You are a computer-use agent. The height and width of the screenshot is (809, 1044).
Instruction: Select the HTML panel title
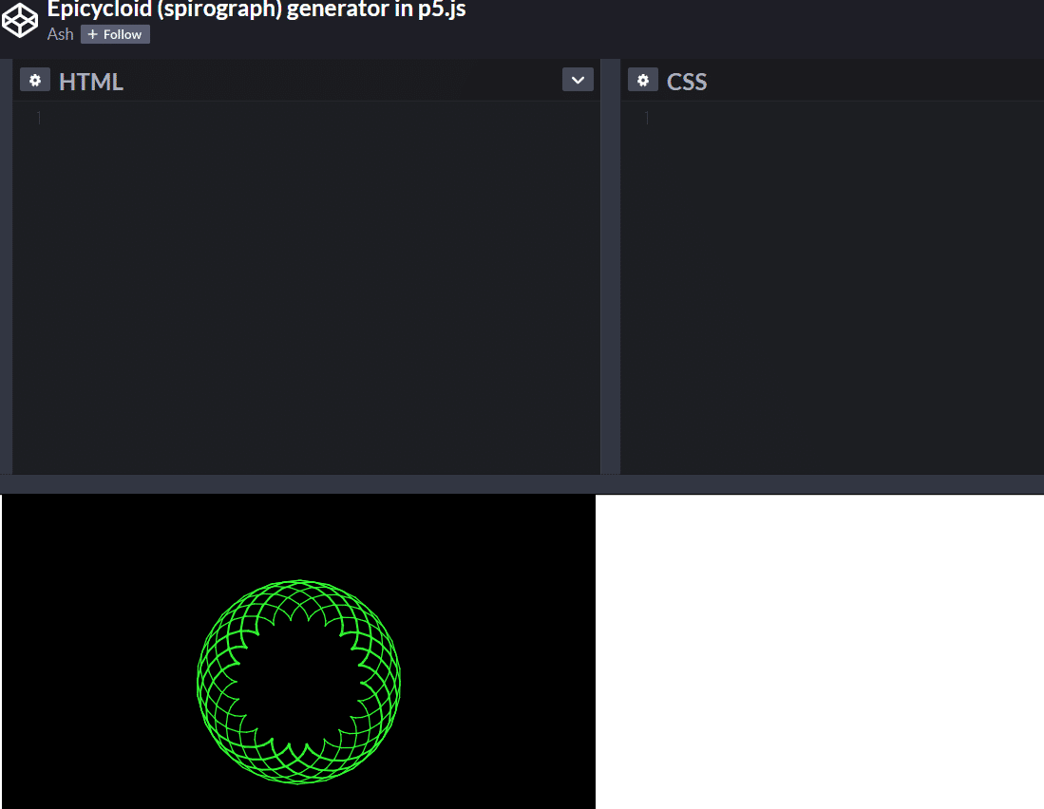tap(91, 81)
